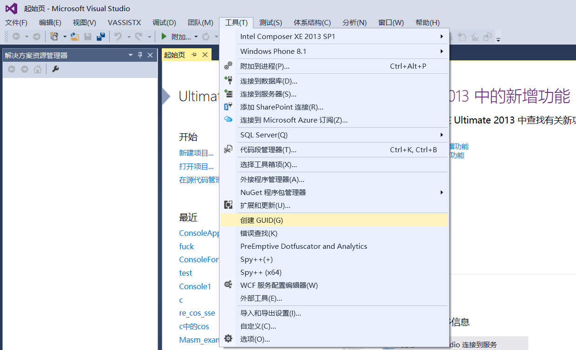Open the 解决方案资源管理器 window position dropdown
The width and height of the screenshot is (576, 350).
pyautogui.click(x=131, y=55)
